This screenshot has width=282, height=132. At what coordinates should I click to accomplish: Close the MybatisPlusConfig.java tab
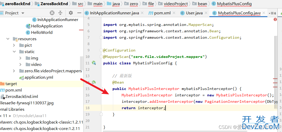pyautogui.click(x=264, y=13)
